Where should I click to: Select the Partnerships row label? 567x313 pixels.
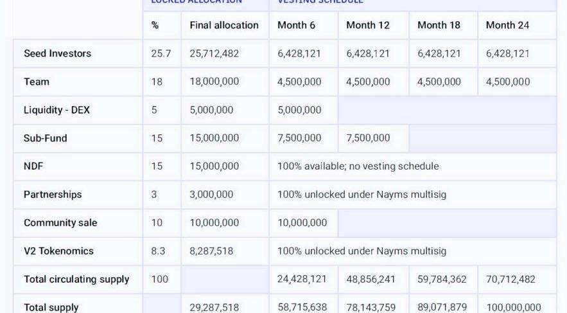(x=53, y=194)
